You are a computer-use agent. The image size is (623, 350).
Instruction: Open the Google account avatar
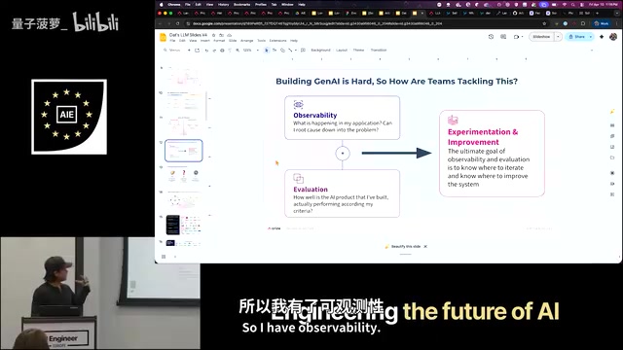(x=613, y=37)
